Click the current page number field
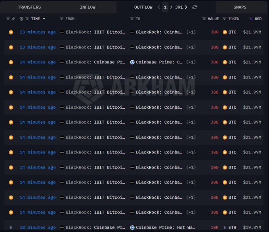This screenshot has height=232, width=269. (x=165, y=7)
